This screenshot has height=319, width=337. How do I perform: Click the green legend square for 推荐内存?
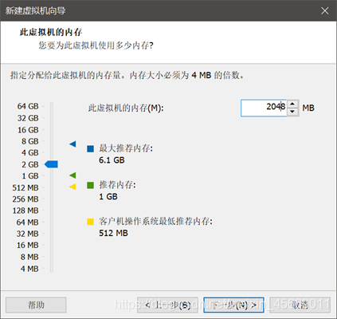coord(90,185)
